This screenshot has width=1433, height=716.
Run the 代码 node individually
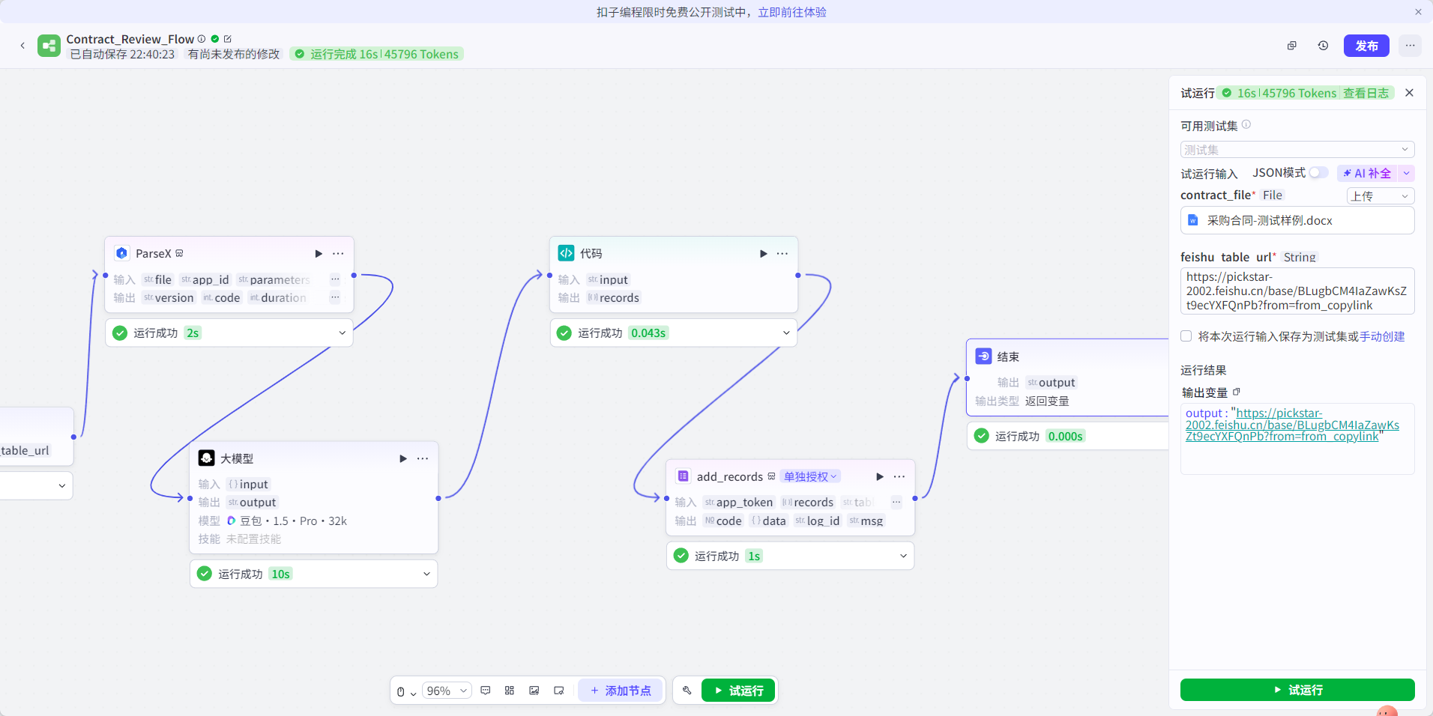[x=763, y=253]
